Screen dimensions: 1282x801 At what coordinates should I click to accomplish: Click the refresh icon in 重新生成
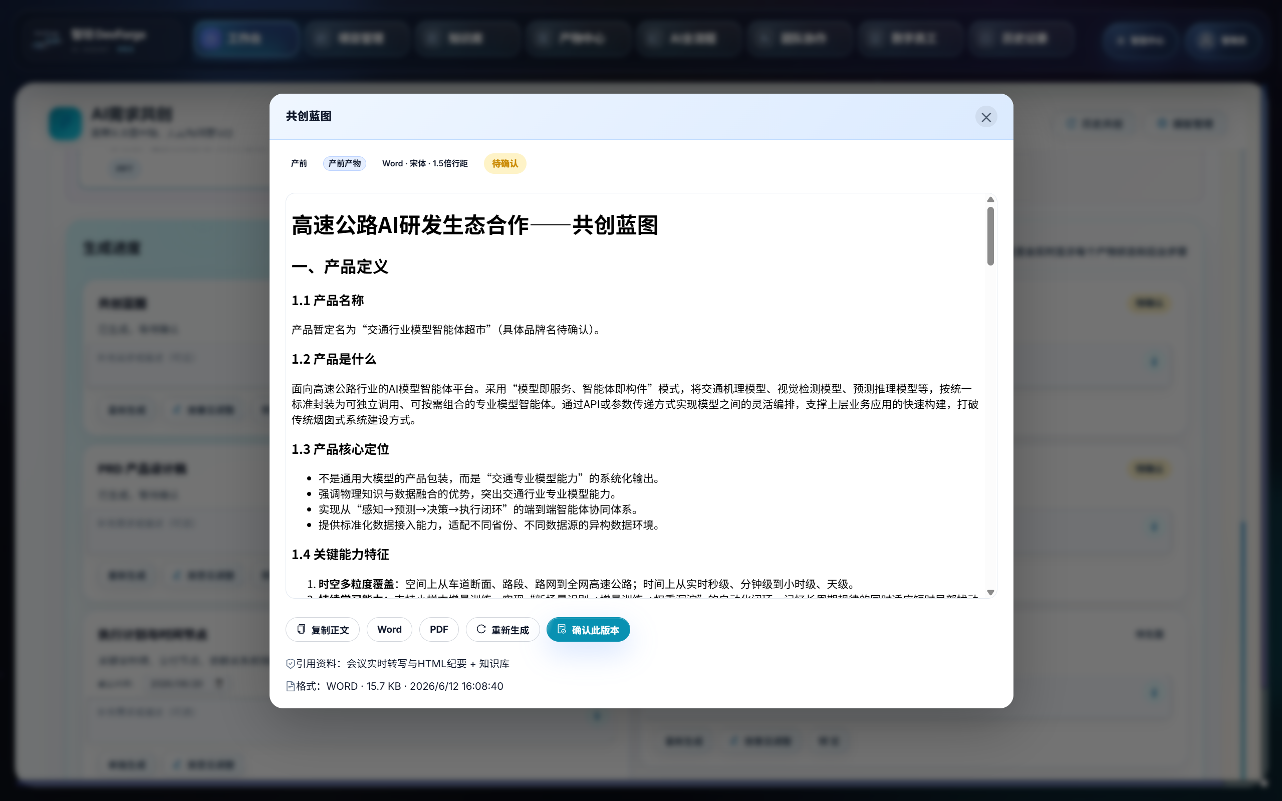click(x=481, y=629)
